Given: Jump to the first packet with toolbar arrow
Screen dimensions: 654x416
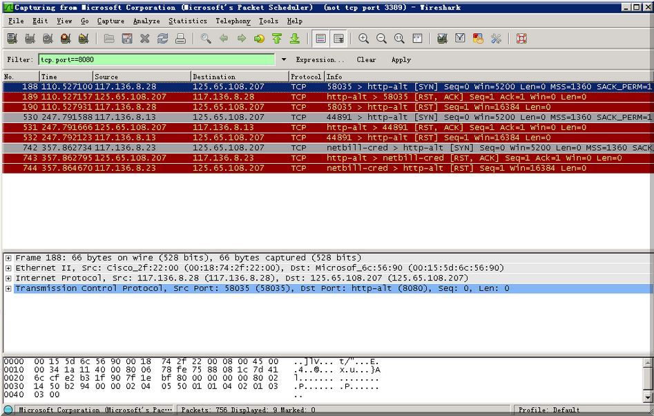Looking at the screenshot, I should click(277, 39).
